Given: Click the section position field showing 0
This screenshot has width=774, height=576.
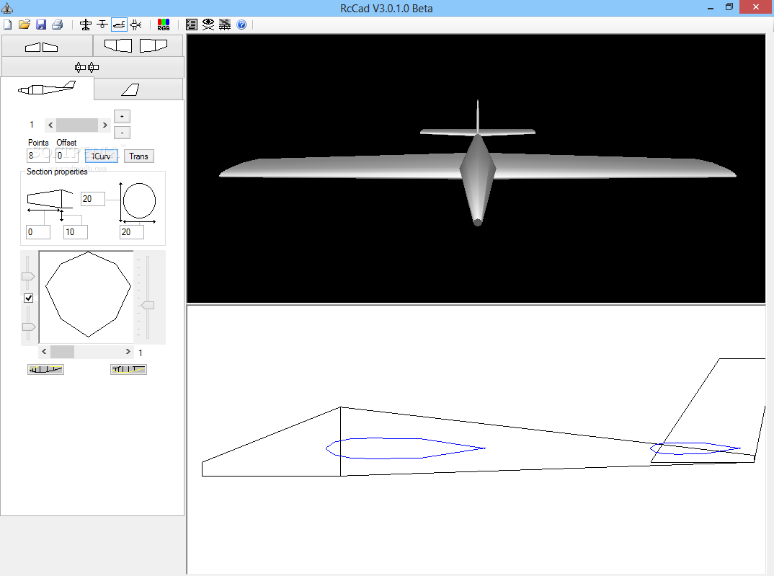Looking at the screenshot, I should [x=38, y=232].
